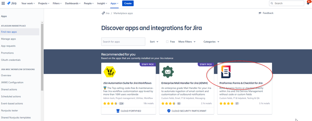Open the Your work menu
The width and height of the screenshot is (312, 121).
[x=28, y=3]
